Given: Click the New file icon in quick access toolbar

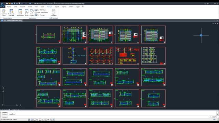Looking at the screenshot, I should tap(7, 3).
